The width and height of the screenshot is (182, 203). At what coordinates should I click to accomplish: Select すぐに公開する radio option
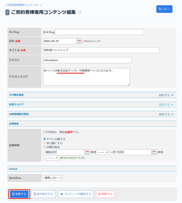pos(45,139)
